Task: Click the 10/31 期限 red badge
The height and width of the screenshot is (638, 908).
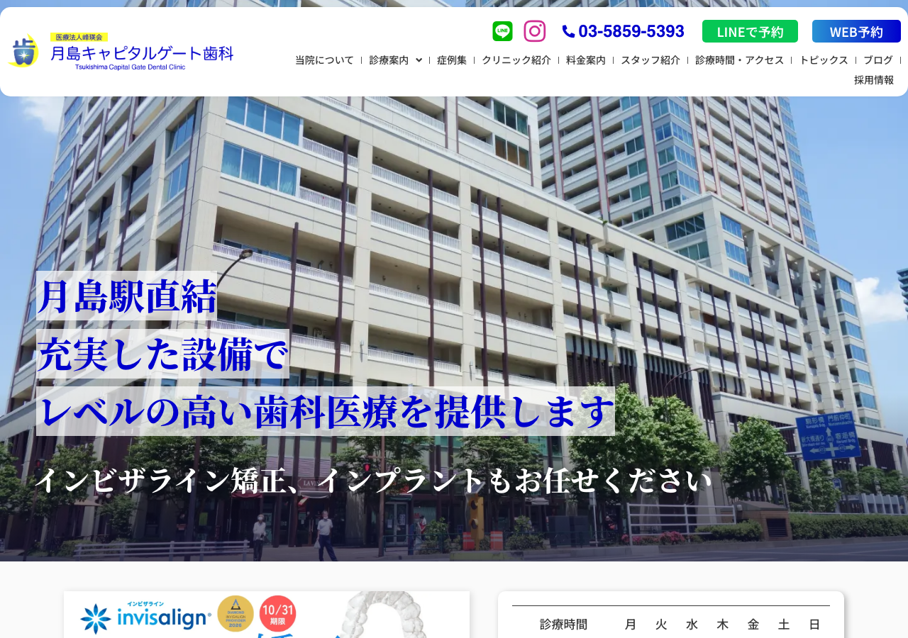Action: click(277, 614)
